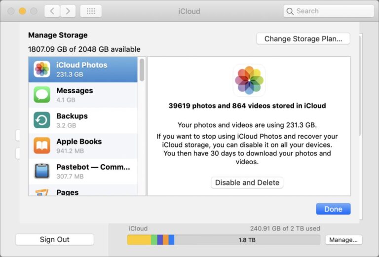The image size is (379, 257).
Task: Click the 231.3 GB size under iCloud Photos
Action: click(70, 74)
